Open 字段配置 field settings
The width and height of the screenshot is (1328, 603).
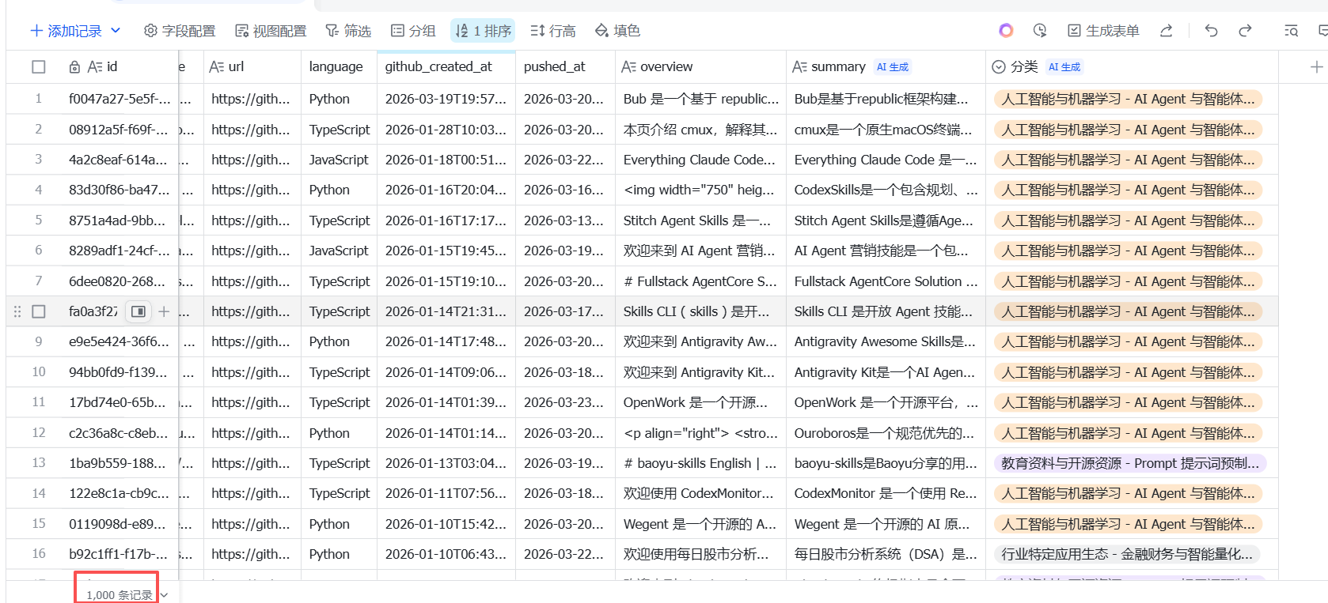(x=180, y=31)
